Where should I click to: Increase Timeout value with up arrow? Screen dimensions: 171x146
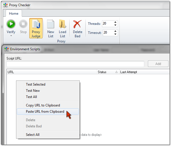pyautogui.click(x=115, y=31)
